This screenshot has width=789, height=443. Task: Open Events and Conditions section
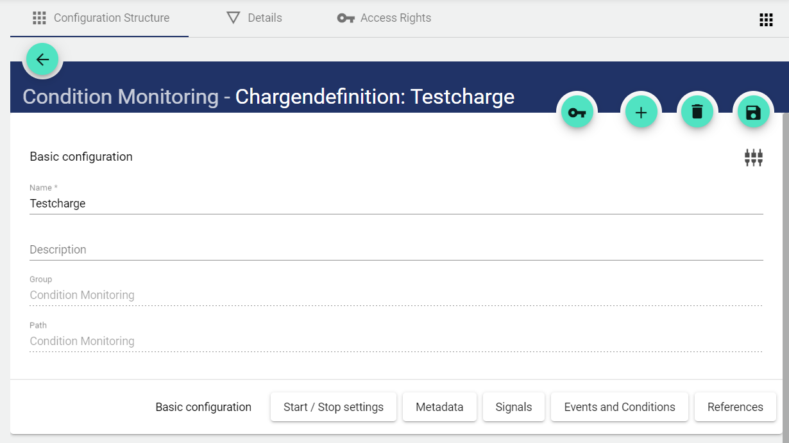point(619,407)
